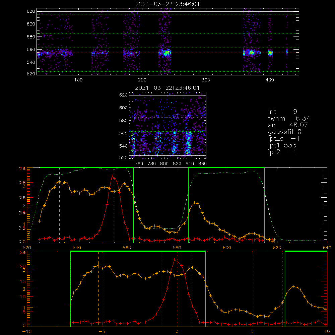Screen dimensions: 335x335
Task: Click the '640' x-axis label of profile plot
Action: click(x=327, y=248)
